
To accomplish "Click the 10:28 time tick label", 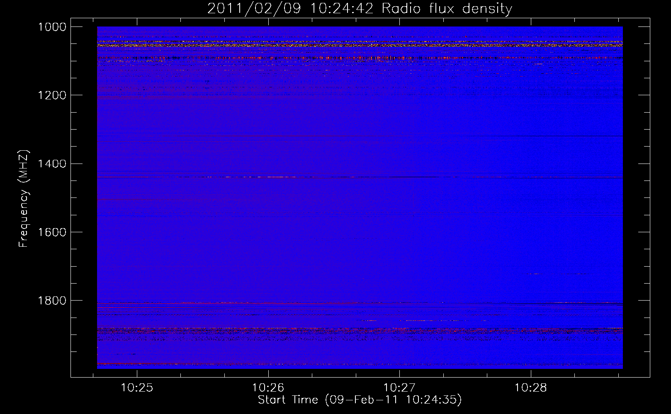I will click(x=531, y=388).
